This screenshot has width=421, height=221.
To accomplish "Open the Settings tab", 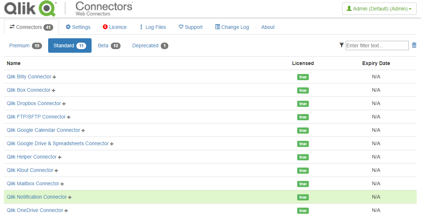I will [x=78, y=27].
